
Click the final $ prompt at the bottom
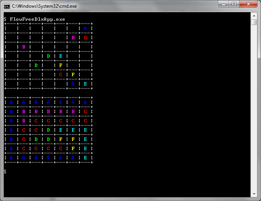click(5, 171)
